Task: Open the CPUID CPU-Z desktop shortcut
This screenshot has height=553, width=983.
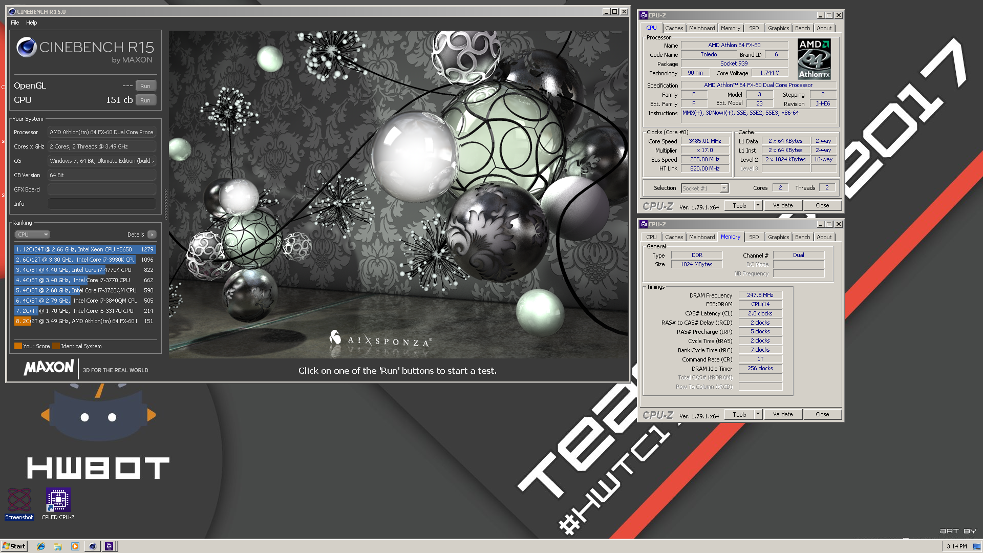Action: click(x=58, y=504)
